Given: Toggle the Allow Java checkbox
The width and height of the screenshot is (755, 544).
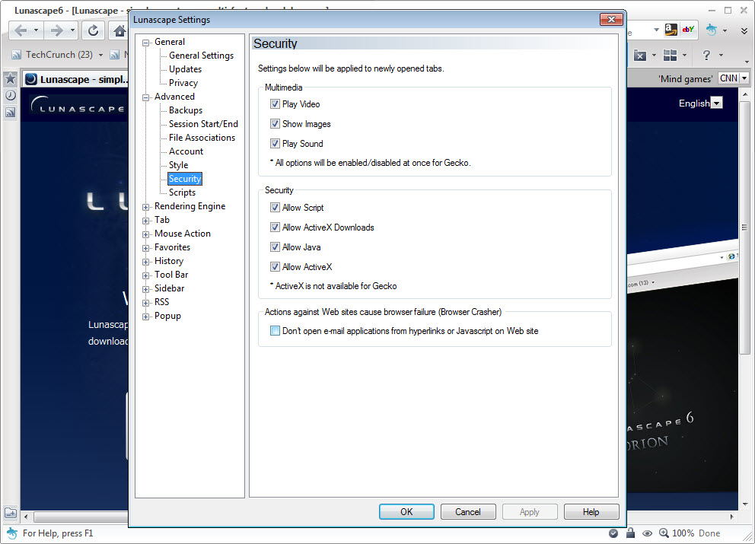Looking at the screenshot, I should coord(275,247).
